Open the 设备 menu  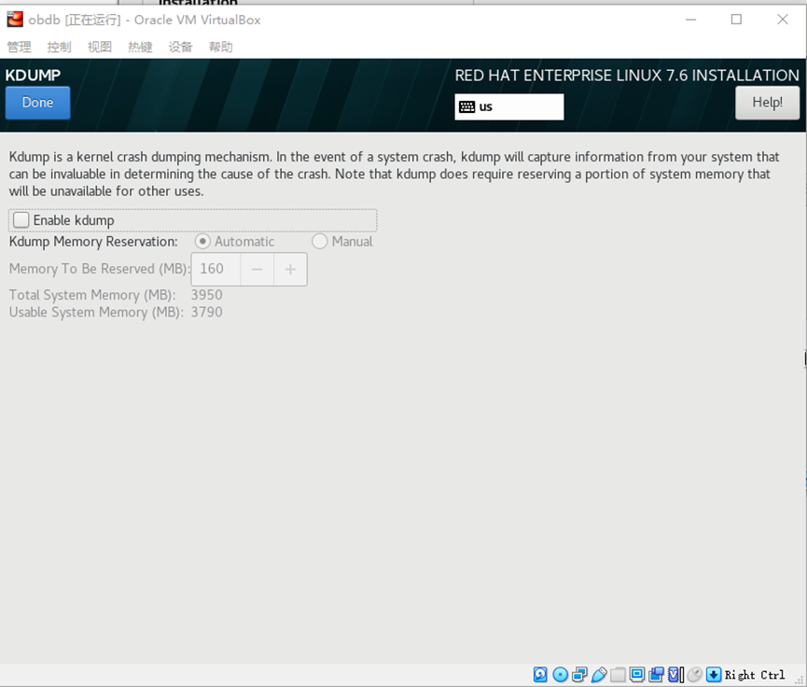click(x=180, y=46)
